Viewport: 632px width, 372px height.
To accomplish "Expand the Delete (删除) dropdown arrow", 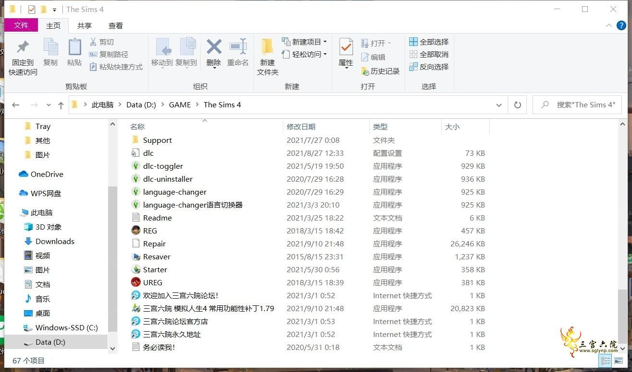I will coord(214,68).
